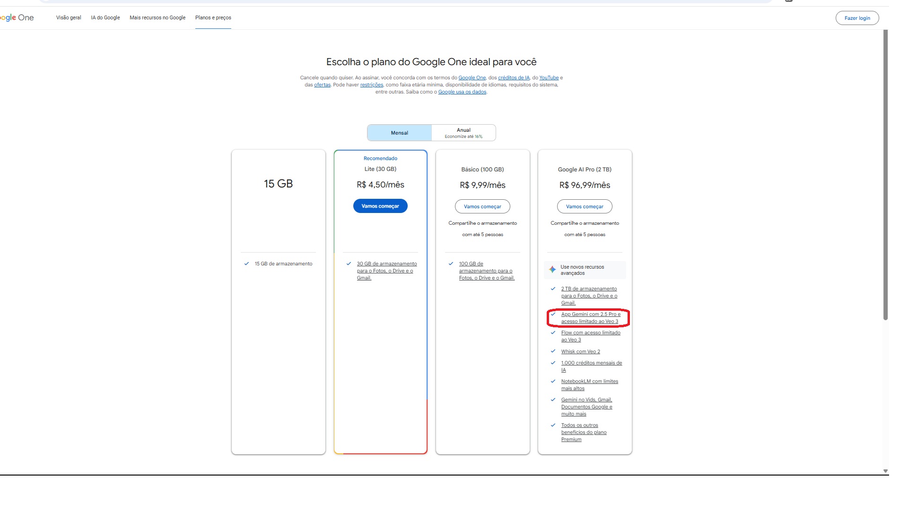Switch billing to Anual
The width and height of the screenshot is (908, 510).
[x=463, y=133]
